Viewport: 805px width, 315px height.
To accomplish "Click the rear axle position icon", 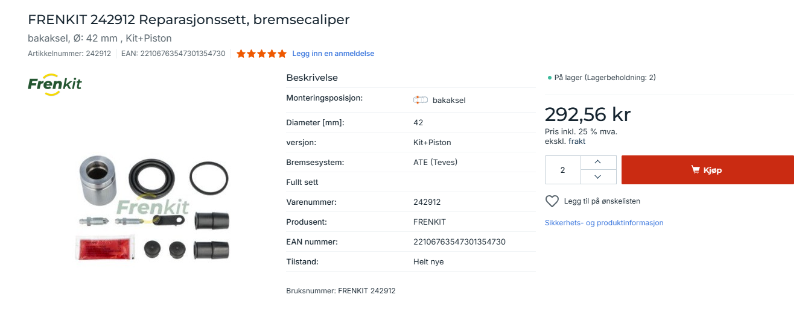I will tap(420, 100).
